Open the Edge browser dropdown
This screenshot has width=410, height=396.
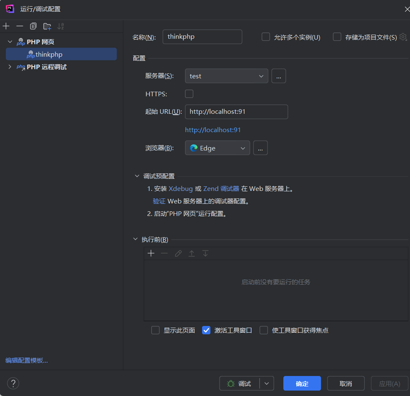click(217, 148)
